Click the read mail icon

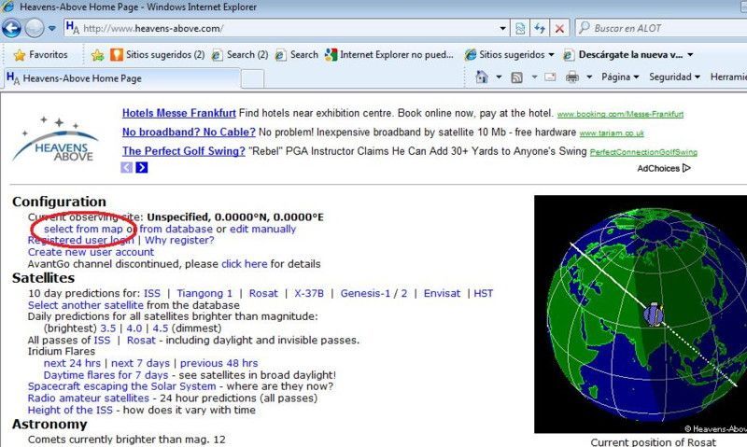click(x=550, y=77)
